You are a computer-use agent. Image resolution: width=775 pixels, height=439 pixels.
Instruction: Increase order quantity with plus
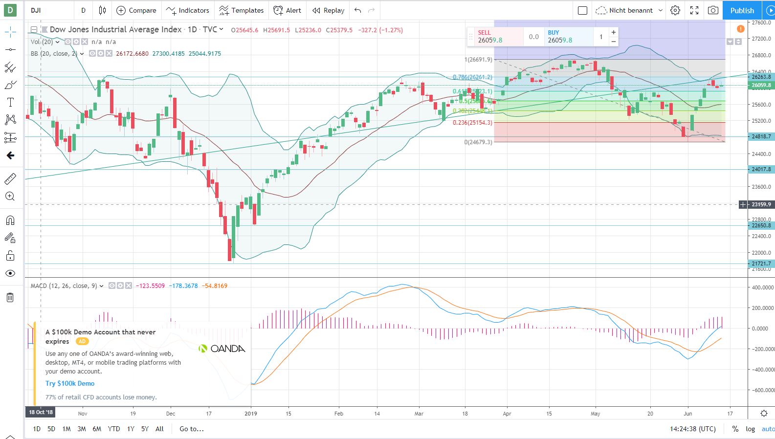click(613, 32)
